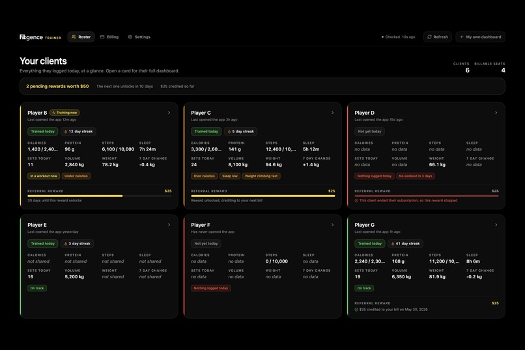Click the flame icon in 41 day streak
The width and height of the screenshot is (525, 350).
pos(393,244)
